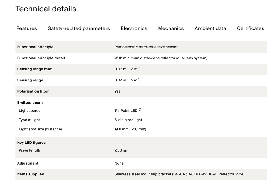The image size is (267, 181).
Task: Click the Key LED figures section label
Action: 31,143
